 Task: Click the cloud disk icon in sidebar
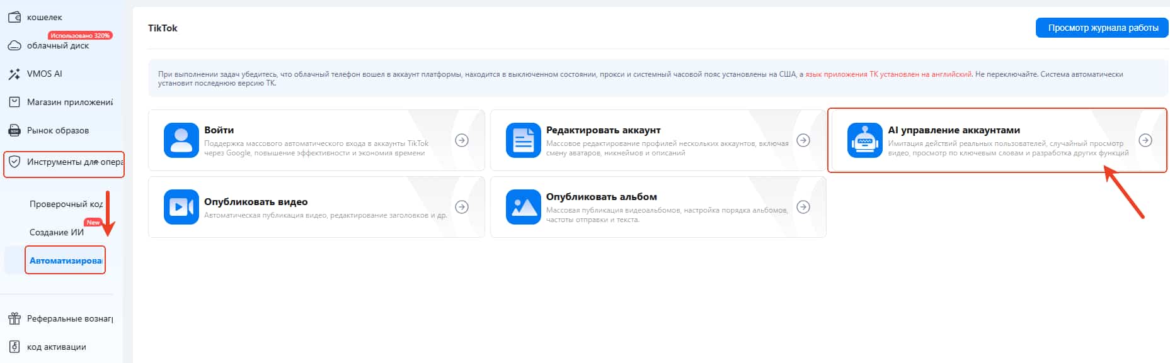[x=14, y=45]
